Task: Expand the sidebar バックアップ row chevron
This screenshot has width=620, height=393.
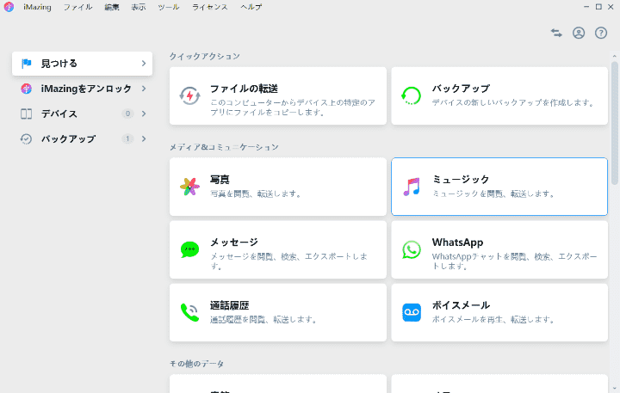Action: pos(144,139)
